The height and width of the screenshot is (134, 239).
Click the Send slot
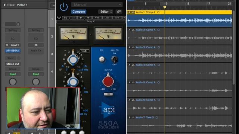(x=10, y=58)
